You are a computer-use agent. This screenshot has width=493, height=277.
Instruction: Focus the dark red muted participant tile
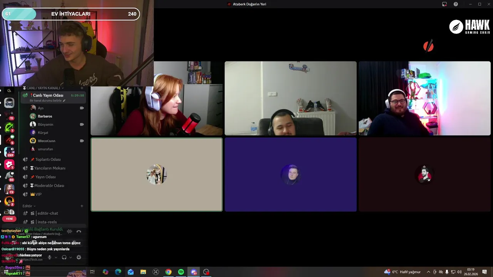click(x=424, y=175)
